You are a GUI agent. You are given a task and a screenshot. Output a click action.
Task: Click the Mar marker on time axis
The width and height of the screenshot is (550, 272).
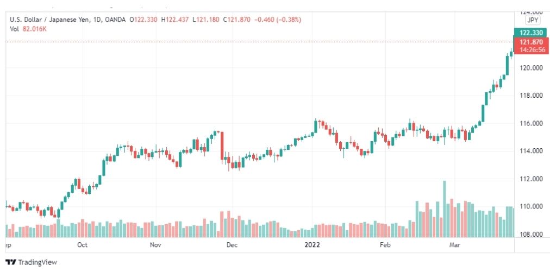tap(454, 245)
